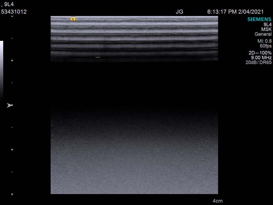Click the 60fps frame rate readout
This screenshot has width=273, height=205.
tap(266, 46)
